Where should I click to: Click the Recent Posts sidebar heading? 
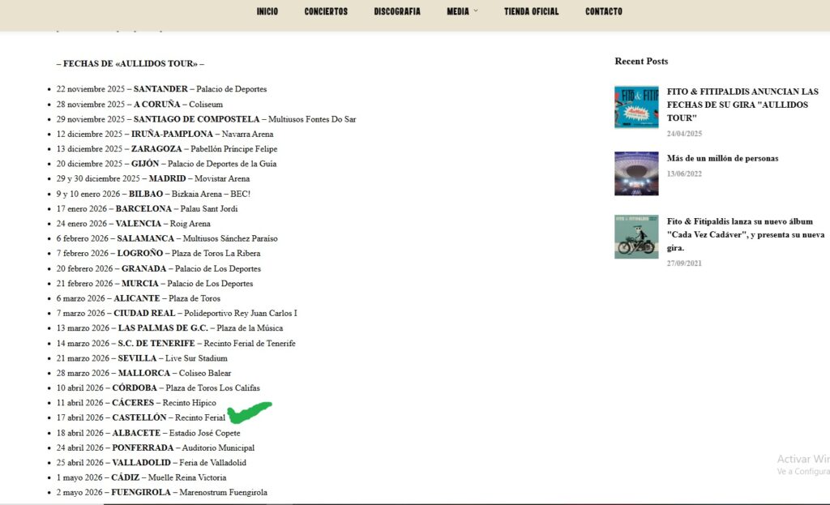[641, 61]
